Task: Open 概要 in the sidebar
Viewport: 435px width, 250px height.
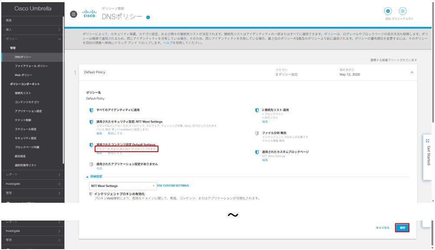Action: tap(33, 20)
